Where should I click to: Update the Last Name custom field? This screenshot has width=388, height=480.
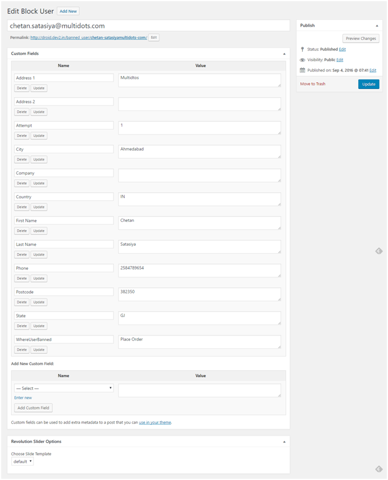tap(39, 255)
